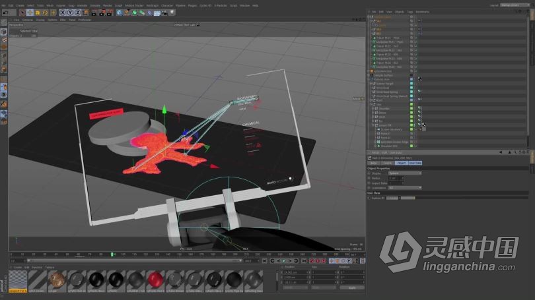Activate the Move tool
535x300 pixels.
30,13
